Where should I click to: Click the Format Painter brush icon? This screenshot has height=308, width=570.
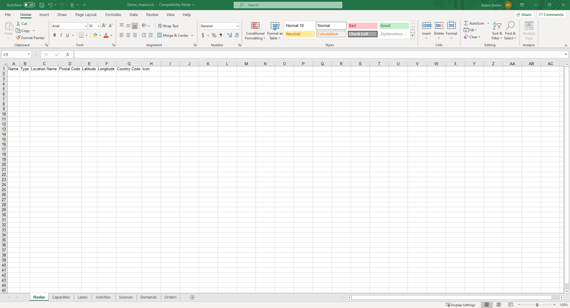click(18, 38)
